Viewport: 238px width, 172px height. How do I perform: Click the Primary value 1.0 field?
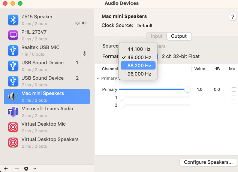click(200, 89)
